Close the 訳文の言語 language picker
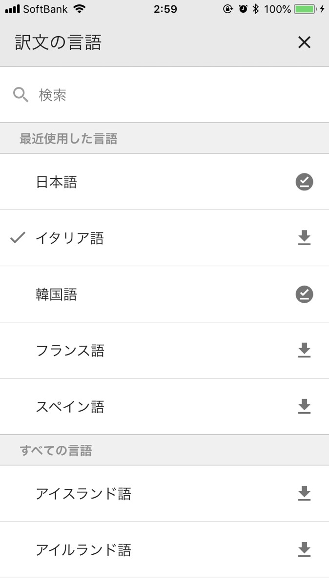 click(304, 43)
